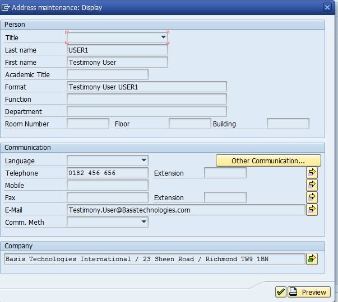The width and height of the screenshot is (338, 302).
Task: Click the Academic Title label
Action: pos(27,74)
